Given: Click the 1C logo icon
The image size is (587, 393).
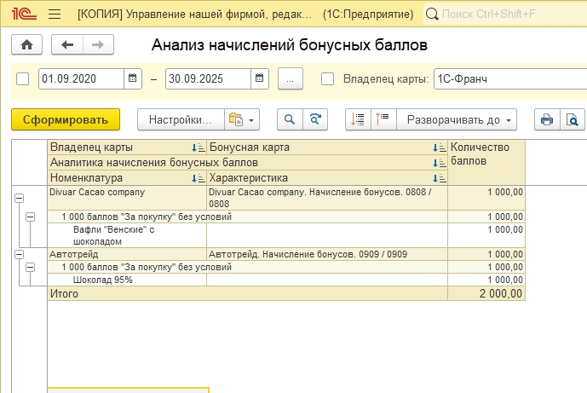Looking at the screenshot, I should 24,14.
